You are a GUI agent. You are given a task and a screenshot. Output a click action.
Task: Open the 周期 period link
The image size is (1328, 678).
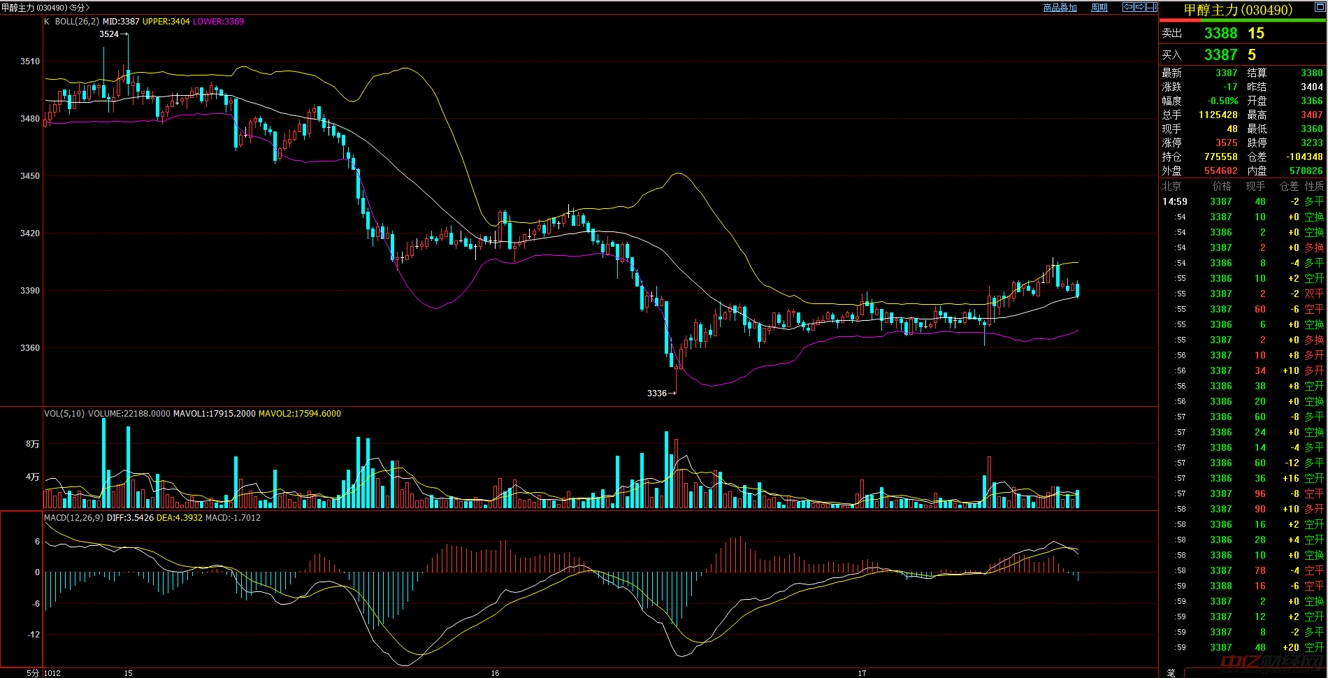pos(1099,8)
